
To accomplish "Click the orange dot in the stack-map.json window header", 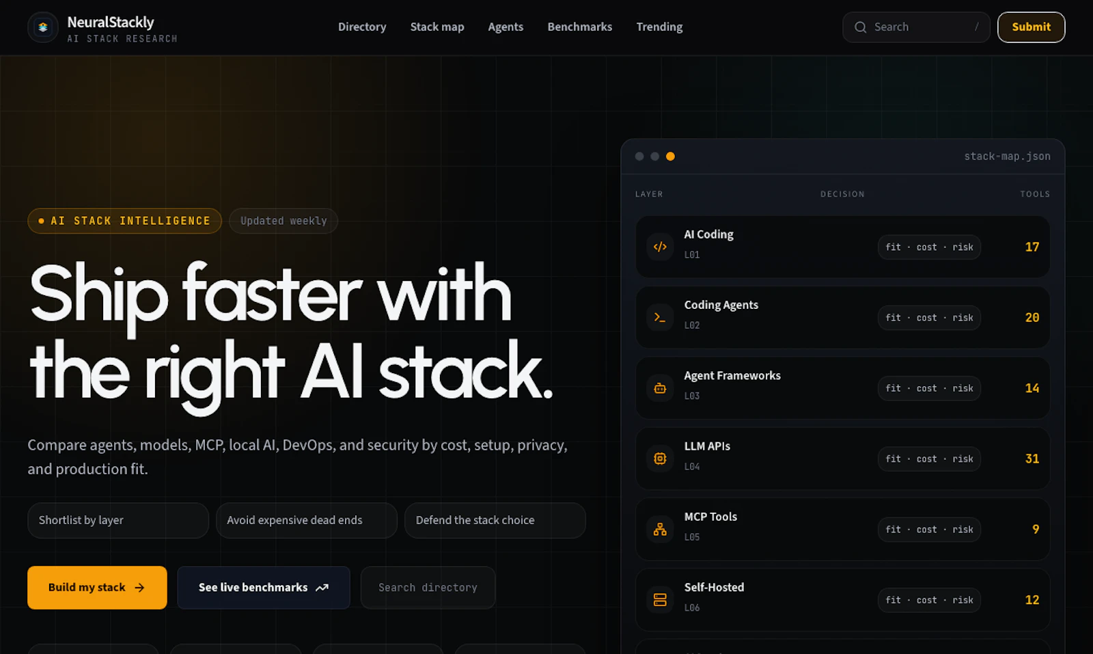I will 670,156.
